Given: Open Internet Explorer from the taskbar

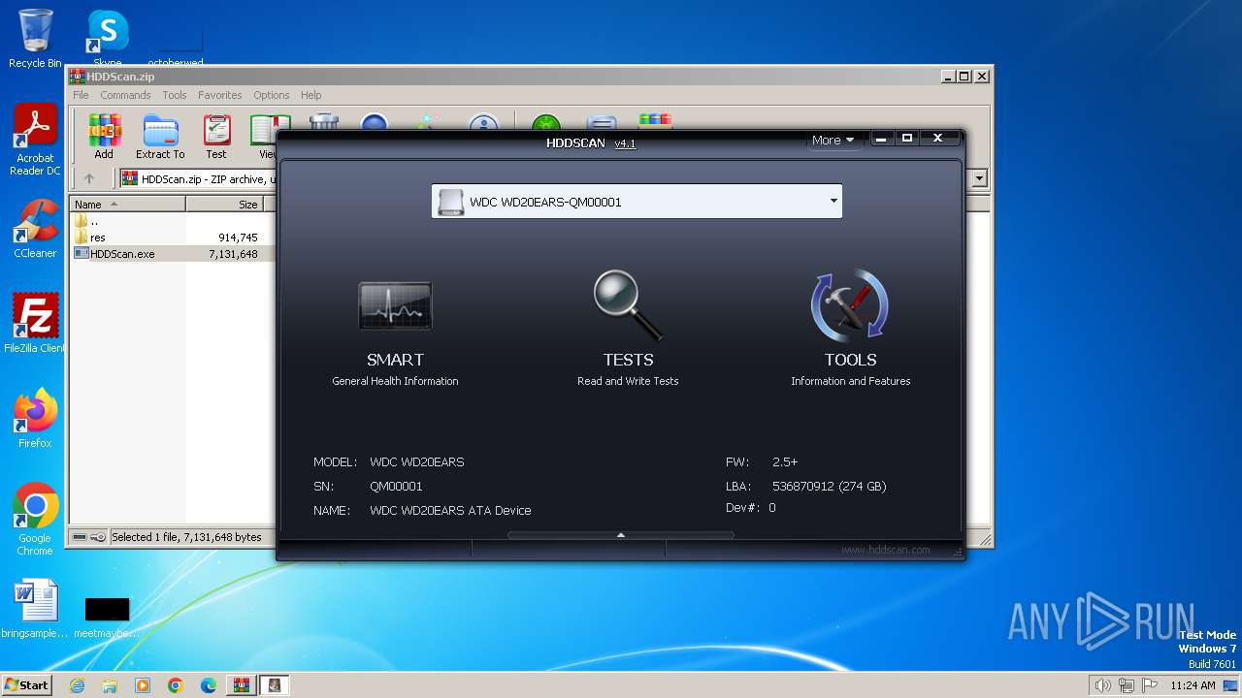Looking at the screenshot, I should pyautogui.click(x=77, y=685).
